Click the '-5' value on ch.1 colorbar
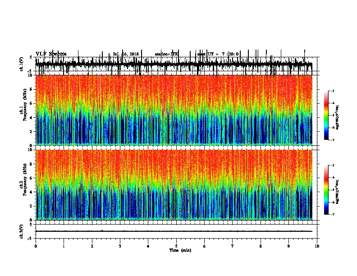 pyautogui.click(x=332, y=115)
